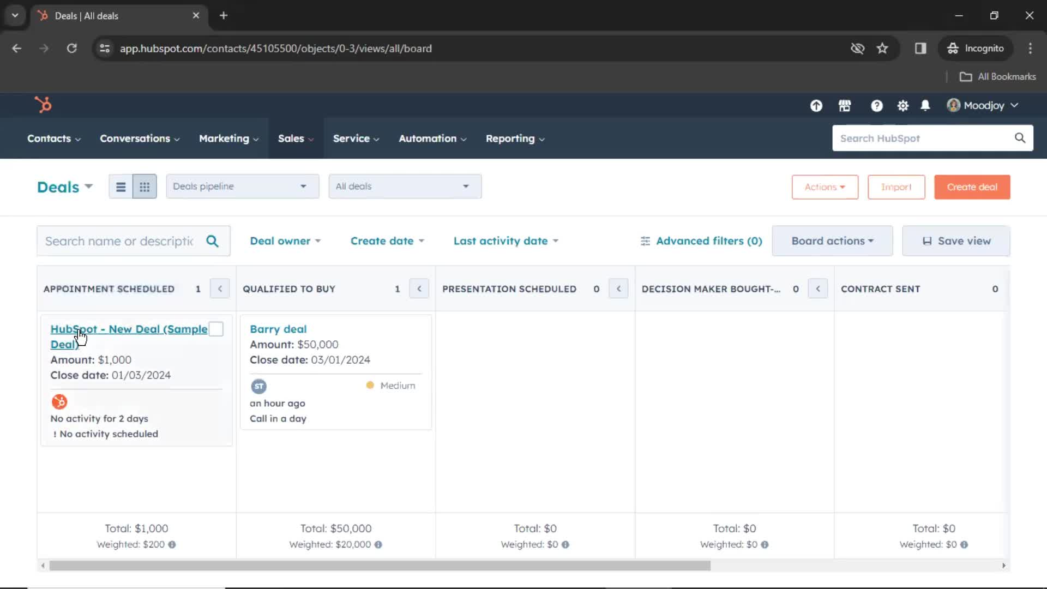Open the Automation menu

(x=432, y=139)
